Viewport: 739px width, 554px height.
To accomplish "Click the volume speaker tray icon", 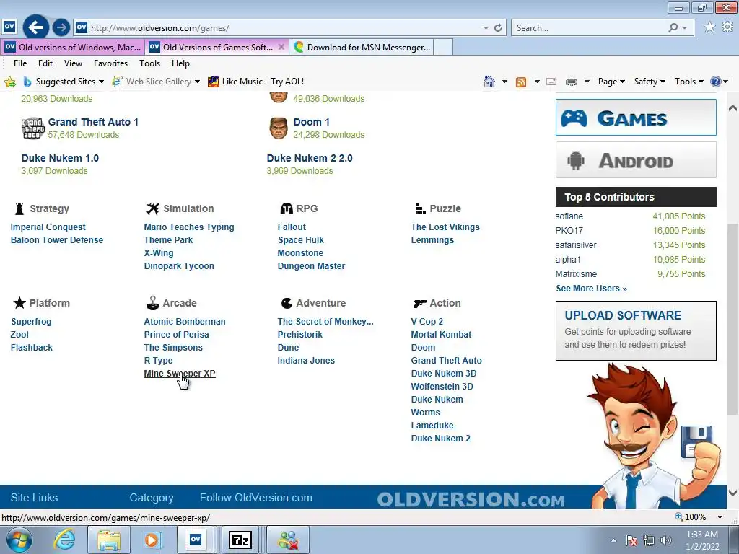I will [x=666, y=540].
